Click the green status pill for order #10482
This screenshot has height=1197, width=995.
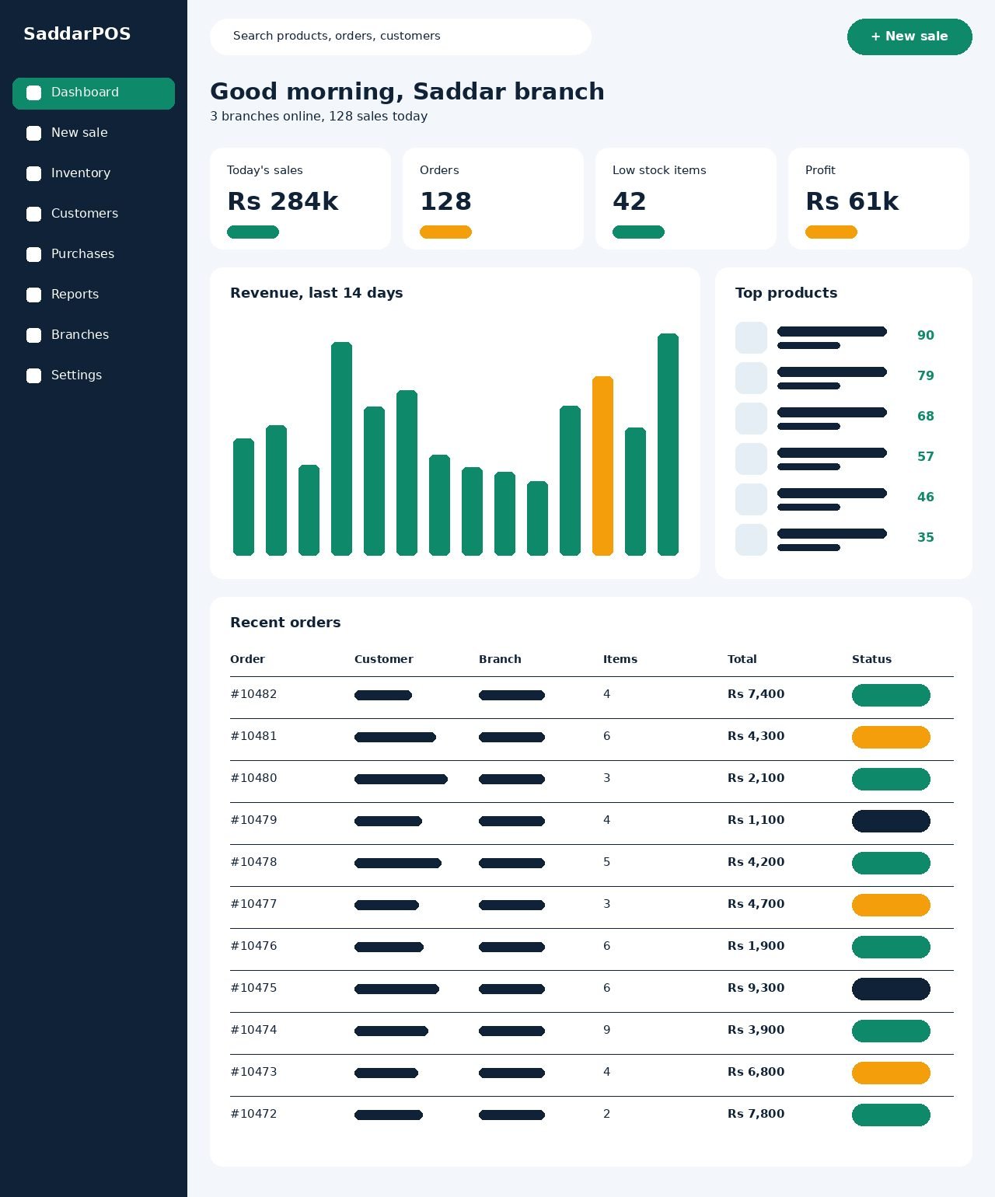coord(891,696)
